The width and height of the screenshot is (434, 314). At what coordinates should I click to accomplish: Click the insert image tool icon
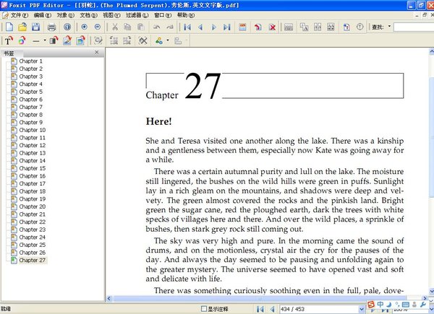click(x=67, y=40)
